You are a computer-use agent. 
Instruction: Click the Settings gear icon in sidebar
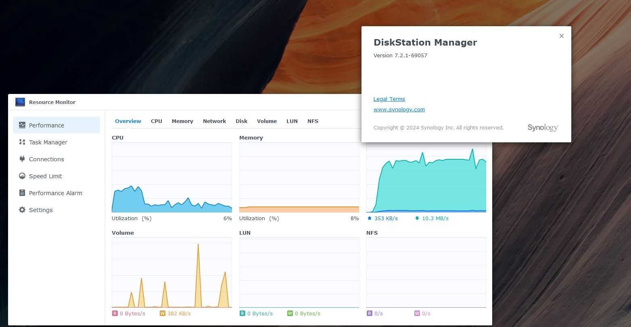(x=22, y=210)
